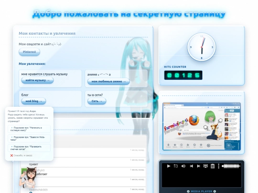
Task: Click the 'Сеть' button
Action: pyautogui.click(x=97, y=101)
